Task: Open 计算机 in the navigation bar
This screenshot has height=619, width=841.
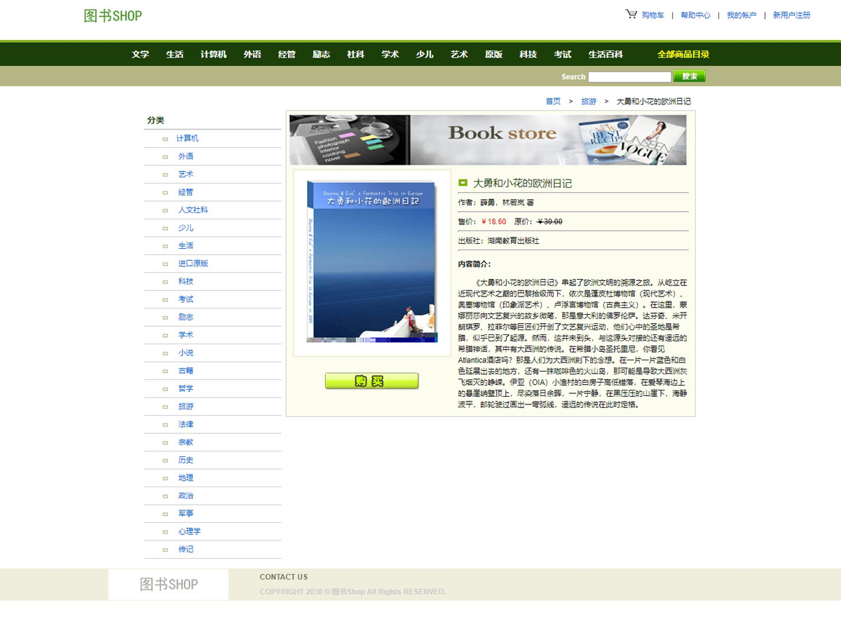Action: (214, 55)
